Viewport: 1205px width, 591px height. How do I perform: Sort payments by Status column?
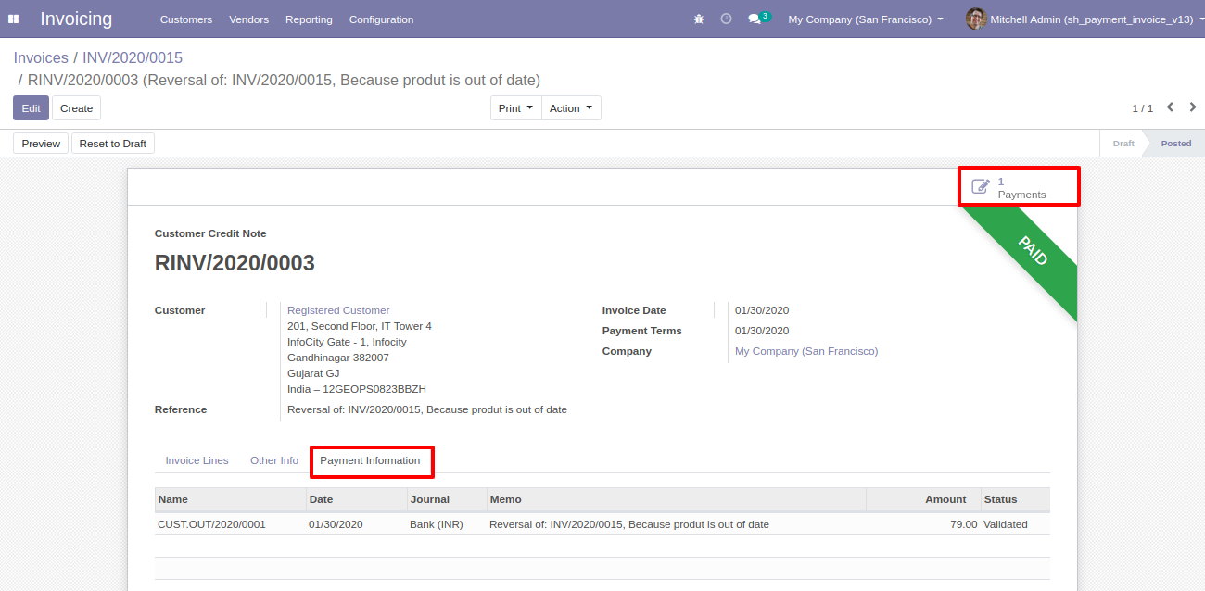(x=1015, y=499)
